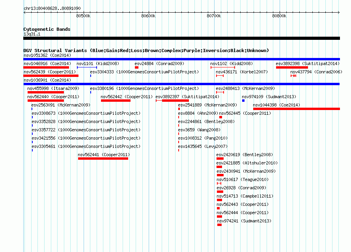Select esv2430941 (McKernan2009) label
The image size is (351, 252).
[246, 171]
